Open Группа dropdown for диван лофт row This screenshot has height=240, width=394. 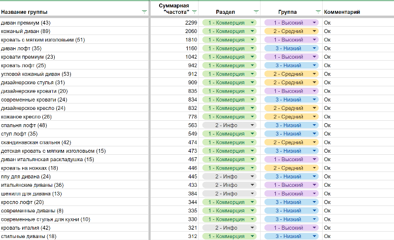(x=314, y=48)
